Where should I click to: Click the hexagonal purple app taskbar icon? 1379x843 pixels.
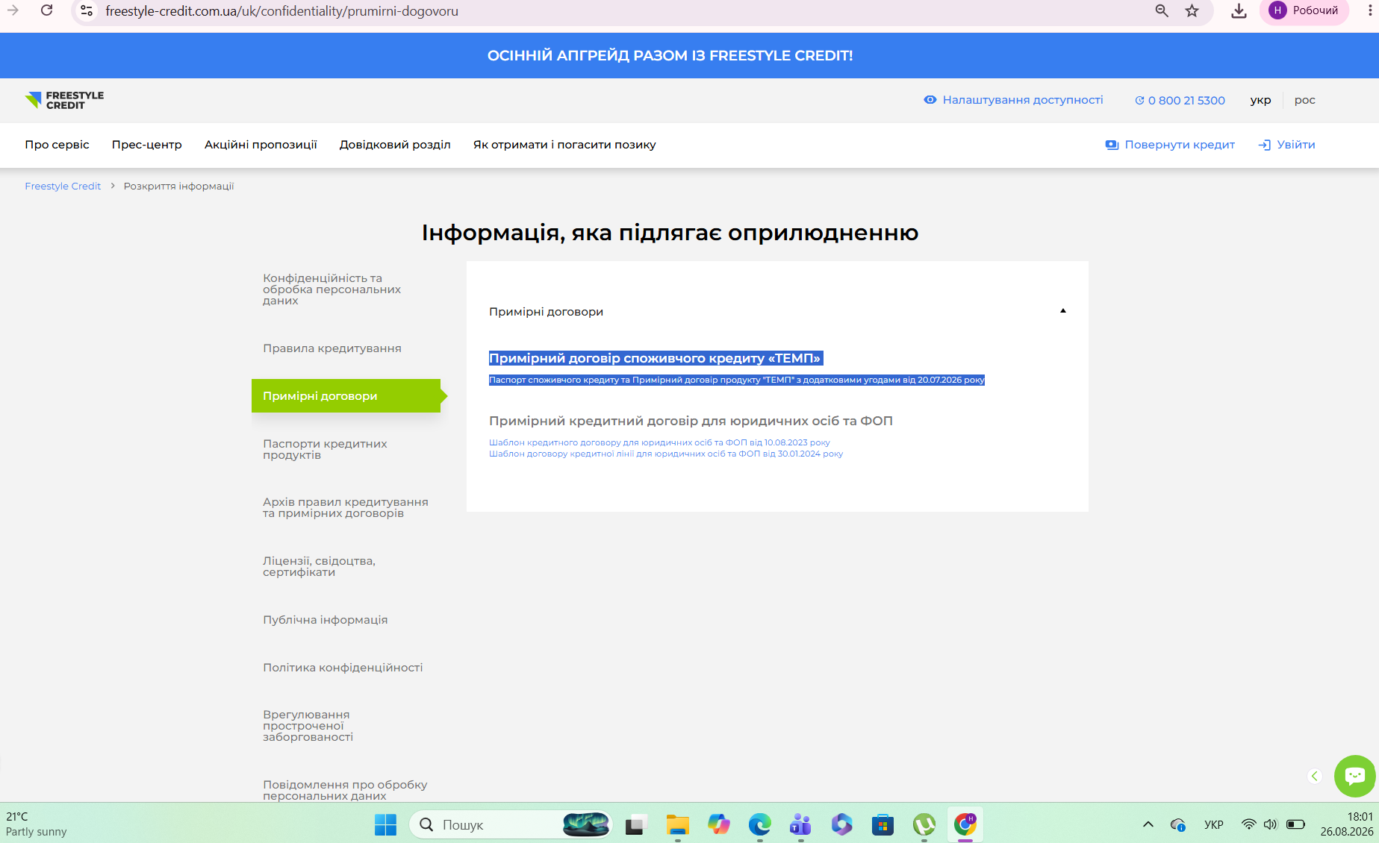(x=841, y=824)
